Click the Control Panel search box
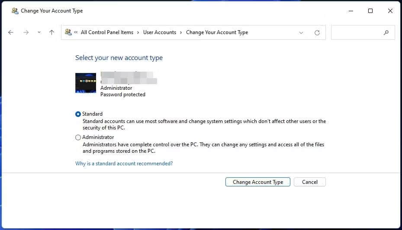The height and width of the screenshot is (230, 402). coord(363,32)
